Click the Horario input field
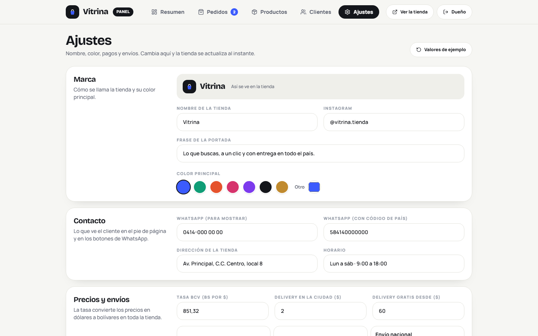Viewport: 538px width, 336px height. (x=394, y=264)
